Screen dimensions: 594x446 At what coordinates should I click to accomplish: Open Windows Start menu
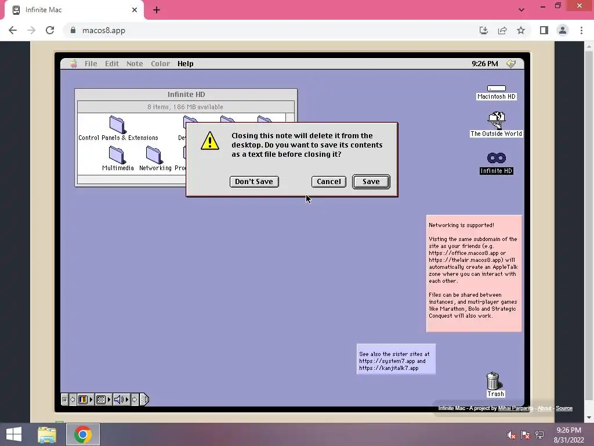tap(14, 434)
